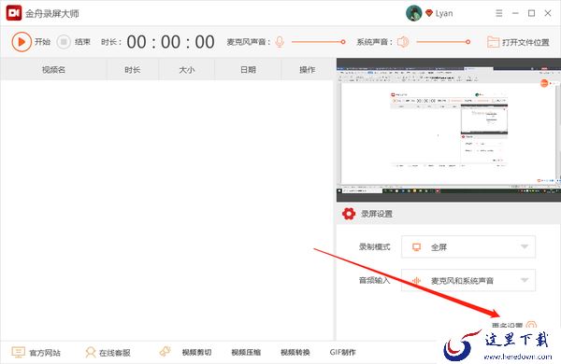Click the tools icon before 视频剪切
Image resolution: width=561 pixels, height=364 pixels.
(x=165, y=352)
